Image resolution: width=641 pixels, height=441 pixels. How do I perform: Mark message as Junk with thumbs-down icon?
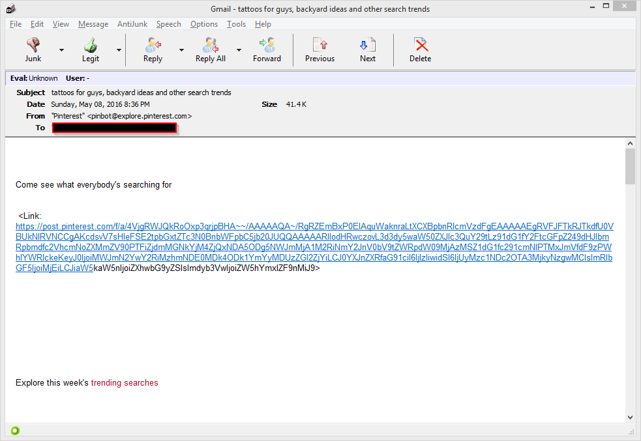click(x=33, y=50)
